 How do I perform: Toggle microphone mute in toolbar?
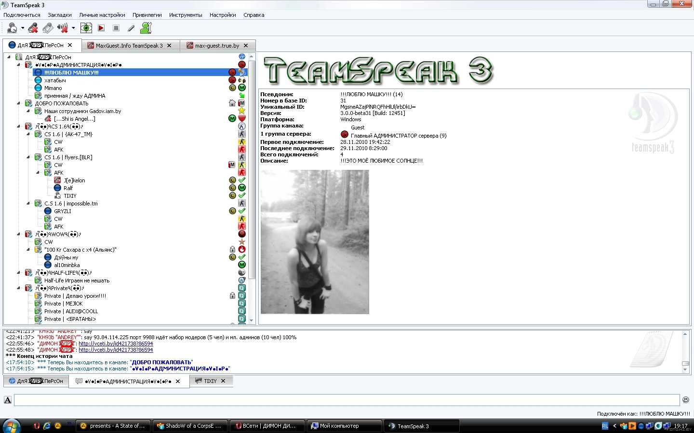[33, 28]
